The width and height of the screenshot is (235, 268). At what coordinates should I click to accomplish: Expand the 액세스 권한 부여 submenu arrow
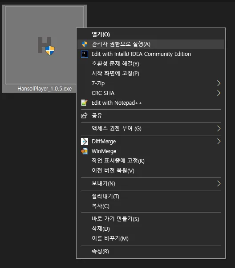click(219, 129)
